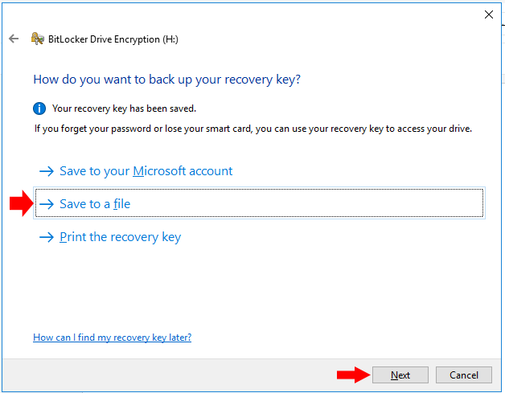Image resolution: width=505 pixels, height=393 pixels.
Task: Select the Save to a file option
Action: (x=95, y=204)
